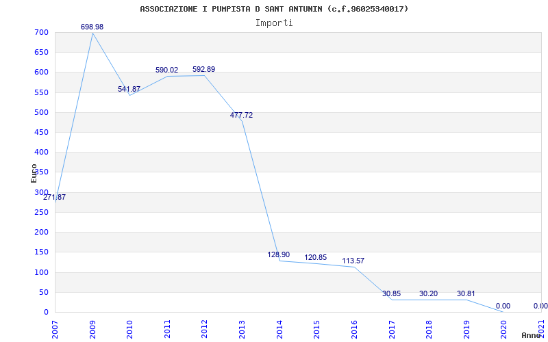Select the 2014 x-axis year label
The width and height of the screenshot is (548, 342).
pyautogui.click(x=279, y=330)
